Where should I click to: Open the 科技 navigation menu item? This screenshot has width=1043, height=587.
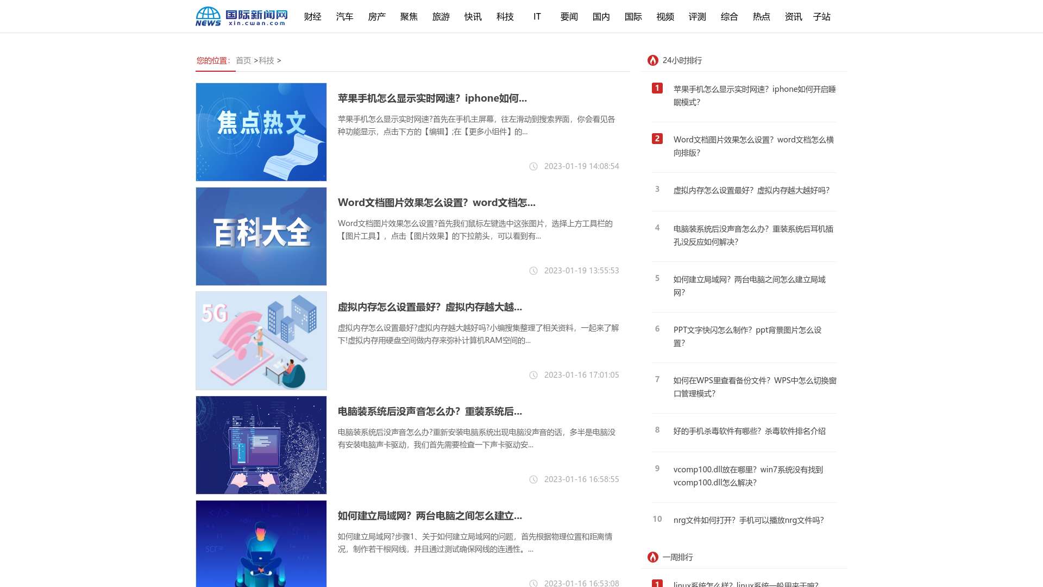[505, 17]
